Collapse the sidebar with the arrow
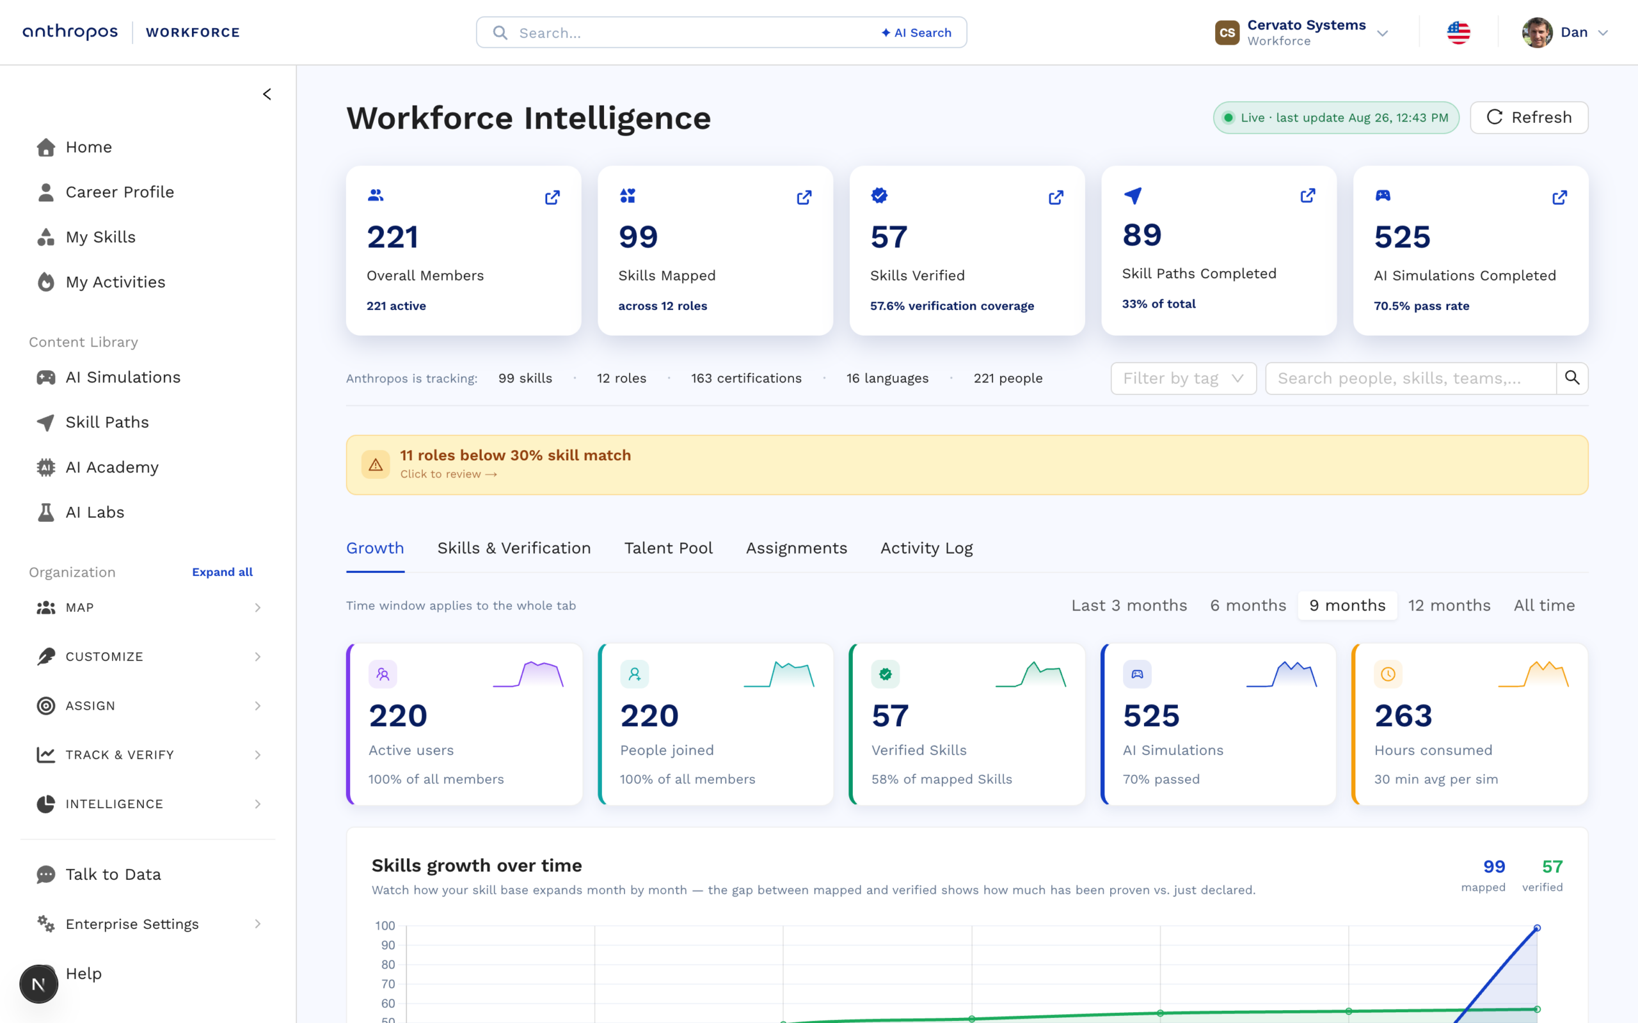The width and height of the screenshot is (1638, 1023). (267, 94)
